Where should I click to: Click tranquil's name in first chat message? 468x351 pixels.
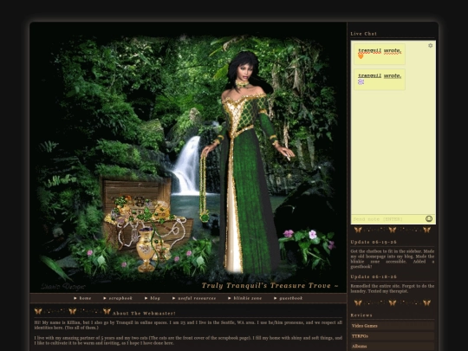[x=369, y=51]
